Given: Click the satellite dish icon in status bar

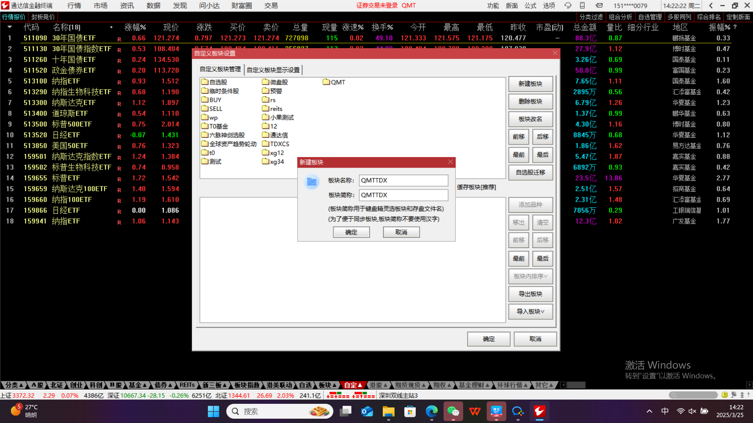Looking at the screenshot, I should pyautogui.click(x=733, y=395).
